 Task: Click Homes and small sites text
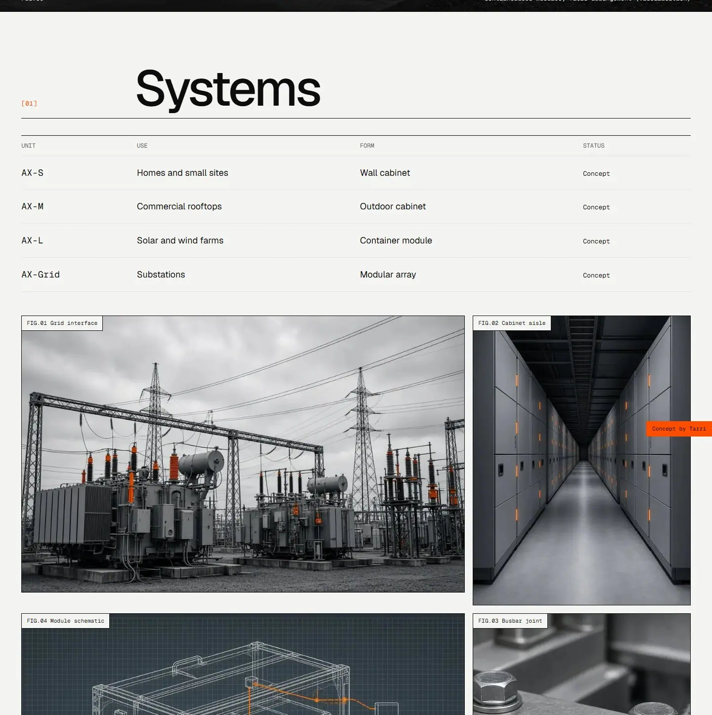(x=182, y=173)
